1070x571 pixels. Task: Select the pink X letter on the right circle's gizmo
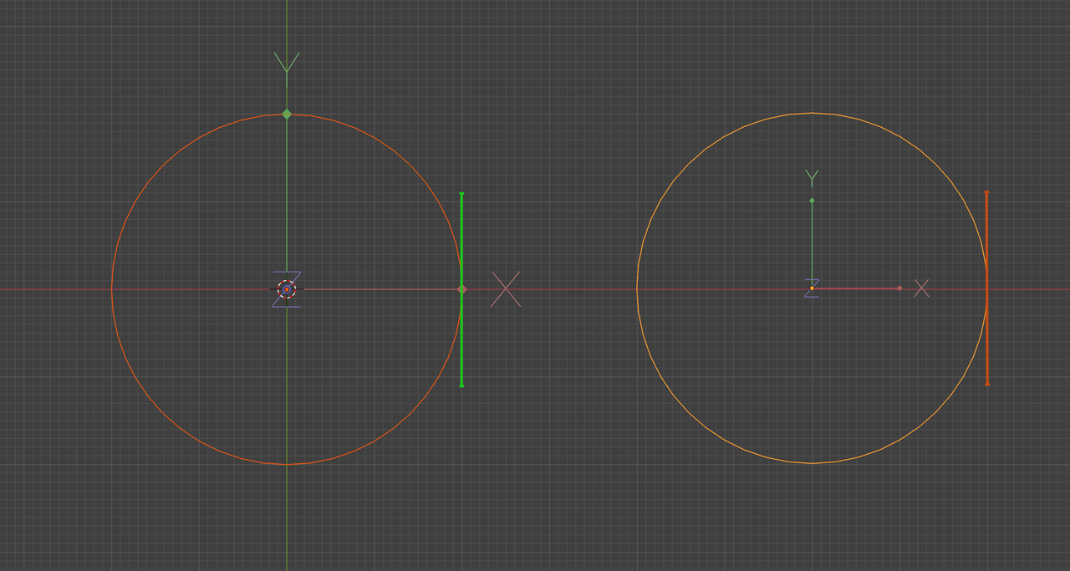[922, 288]
